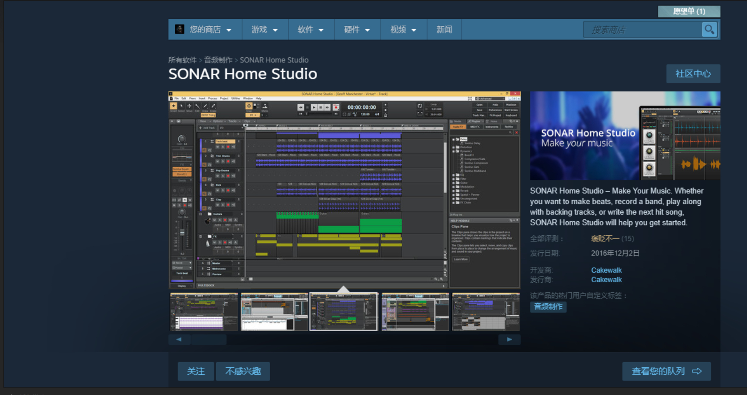Click the magnifying glass search icon
Viewport: 747px width, 395px height.
coord(709,30)
